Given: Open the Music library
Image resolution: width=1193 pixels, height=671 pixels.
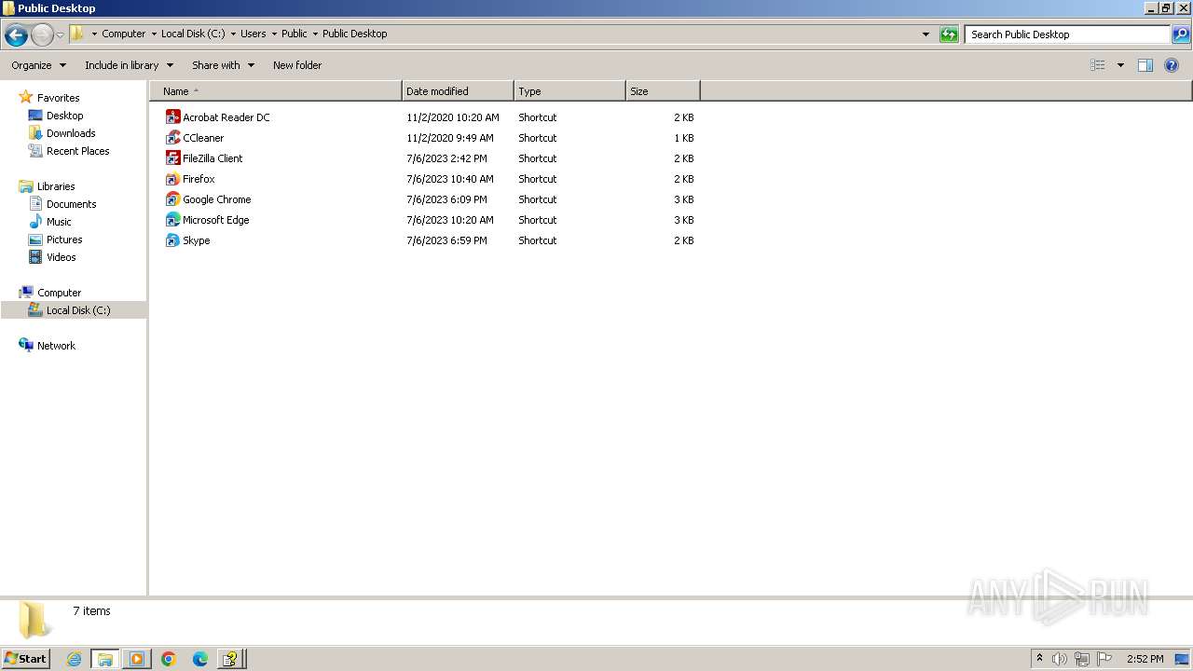Looking at the screenshot, I should coord(59,222).
